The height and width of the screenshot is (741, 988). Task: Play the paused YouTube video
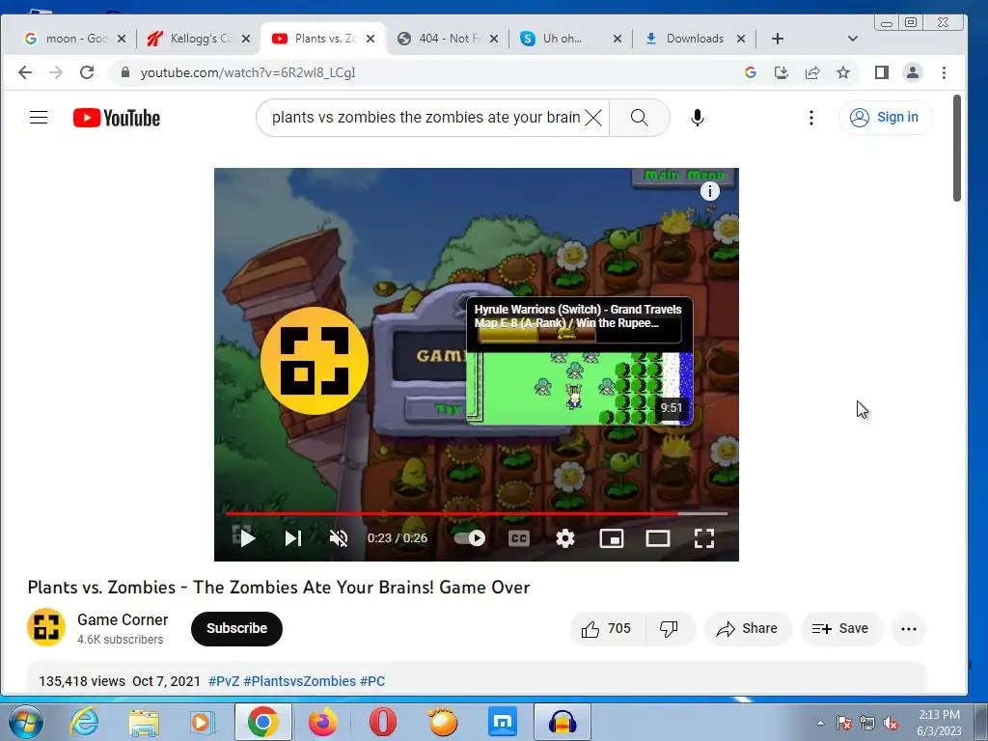coord(247,538)
